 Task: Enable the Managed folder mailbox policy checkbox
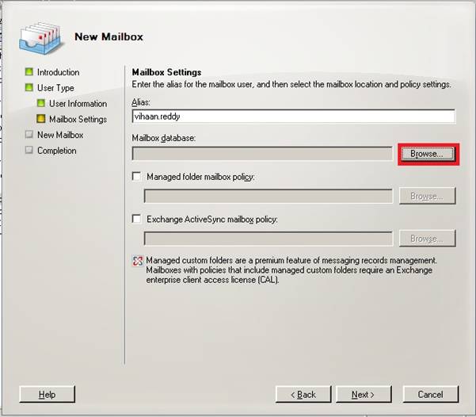point(136,176)
